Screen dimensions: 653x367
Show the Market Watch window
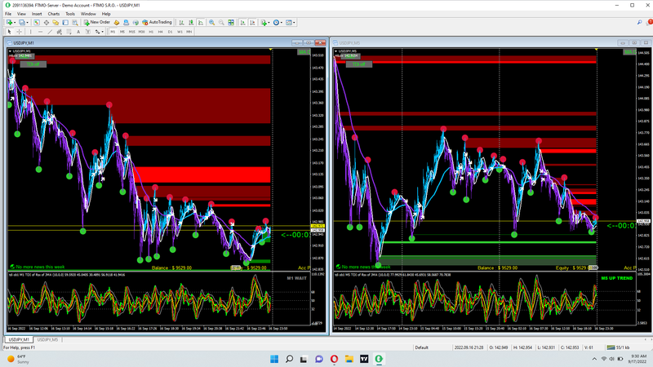point(37,23)
